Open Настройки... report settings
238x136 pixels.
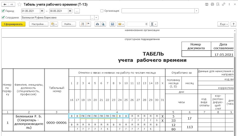(x=39, y=24)
